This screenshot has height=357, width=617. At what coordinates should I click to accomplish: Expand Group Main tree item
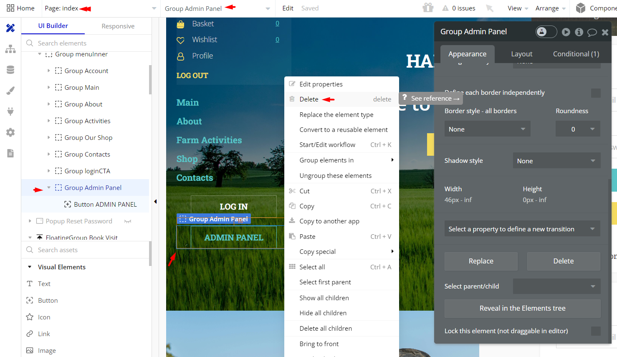49,87
